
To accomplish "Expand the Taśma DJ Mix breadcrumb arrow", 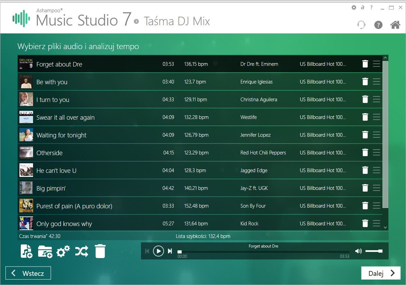I will (x=136, y=21).
